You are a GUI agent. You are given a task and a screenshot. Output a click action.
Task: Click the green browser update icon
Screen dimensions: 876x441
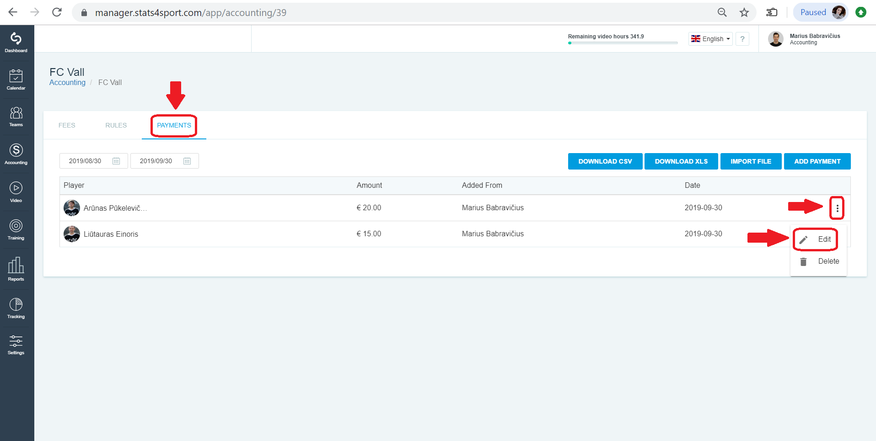861,12
